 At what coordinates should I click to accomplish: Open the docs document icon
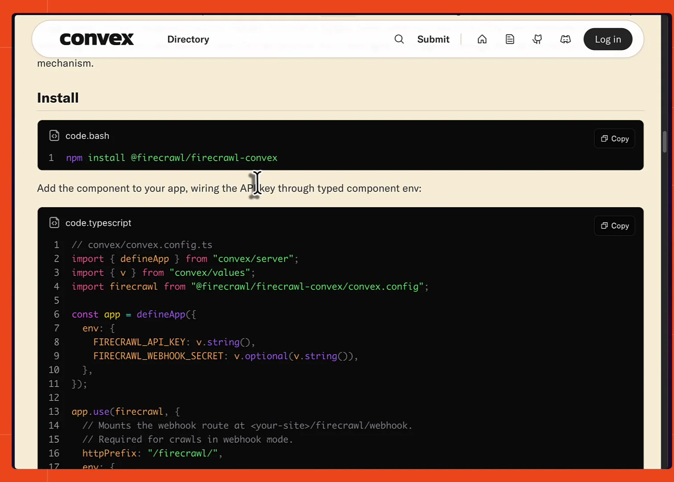click(x=510, y=39)
